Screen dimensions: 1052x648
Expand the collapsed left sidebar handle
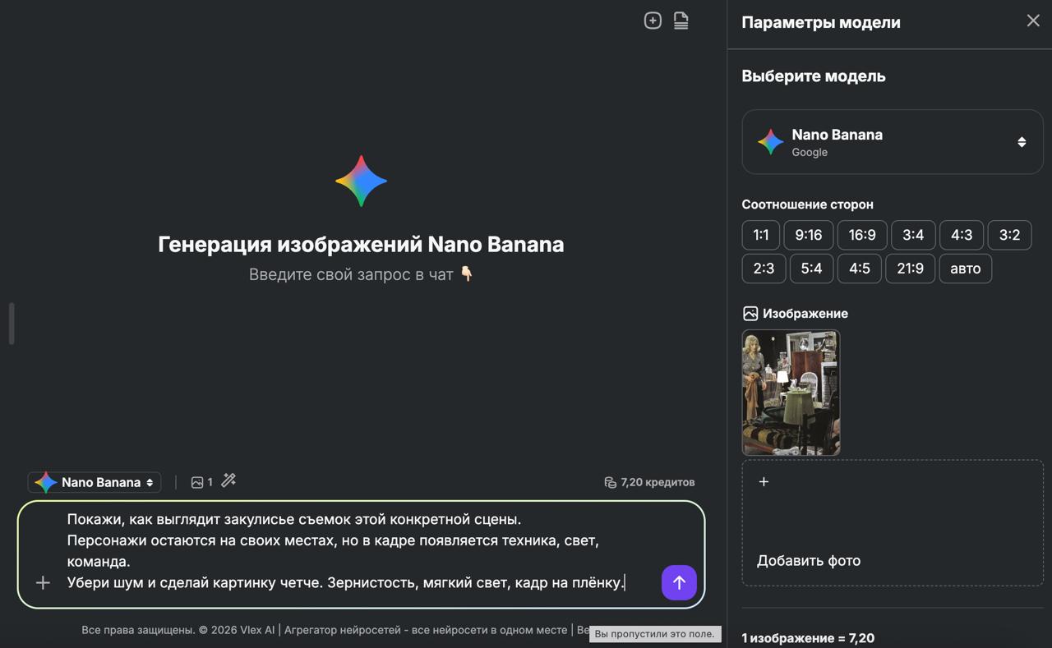click(11, 324)
